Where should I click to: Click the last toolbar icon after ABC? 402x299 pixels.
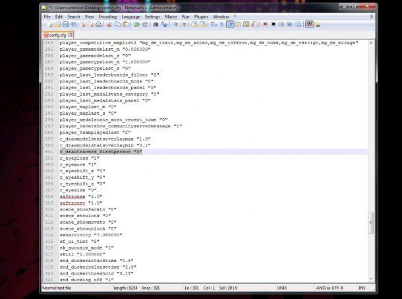click(318, 24)
